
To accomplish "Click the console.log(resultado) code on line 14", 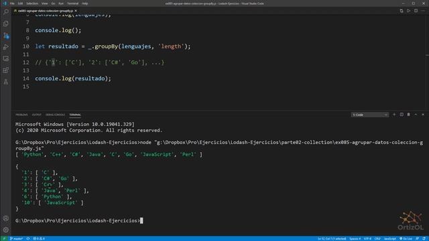I will pyautogui.click(x=73, y=79).
